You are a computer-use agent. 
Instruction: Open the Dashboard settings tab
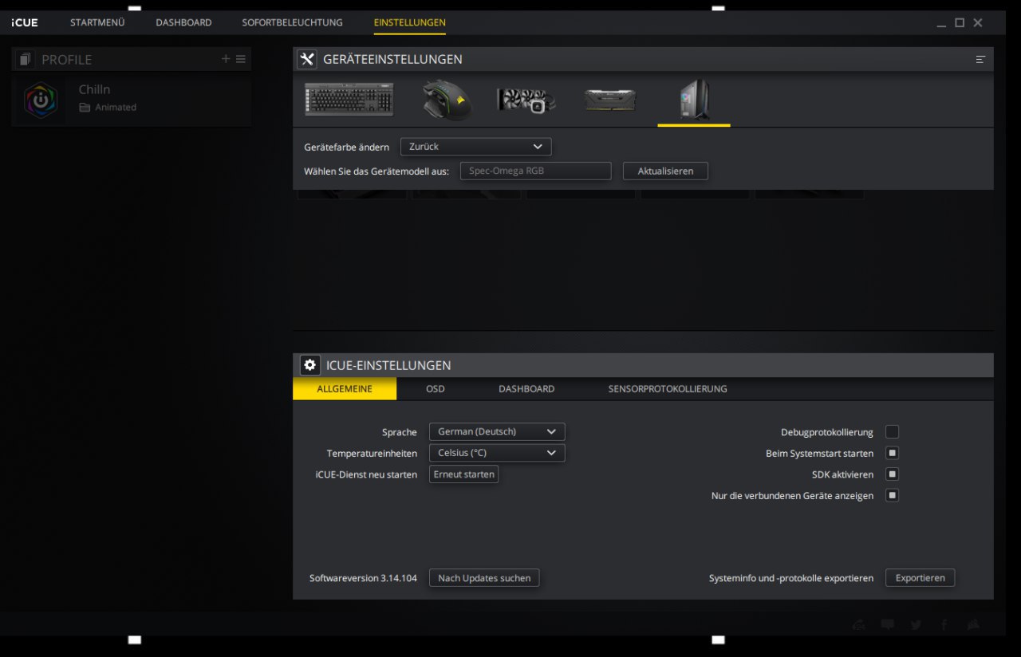coord(526,389)
